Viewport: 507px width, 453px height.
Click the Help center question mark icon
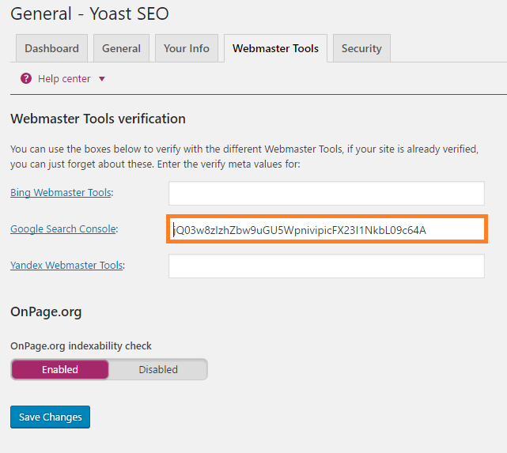pos(26,78)
